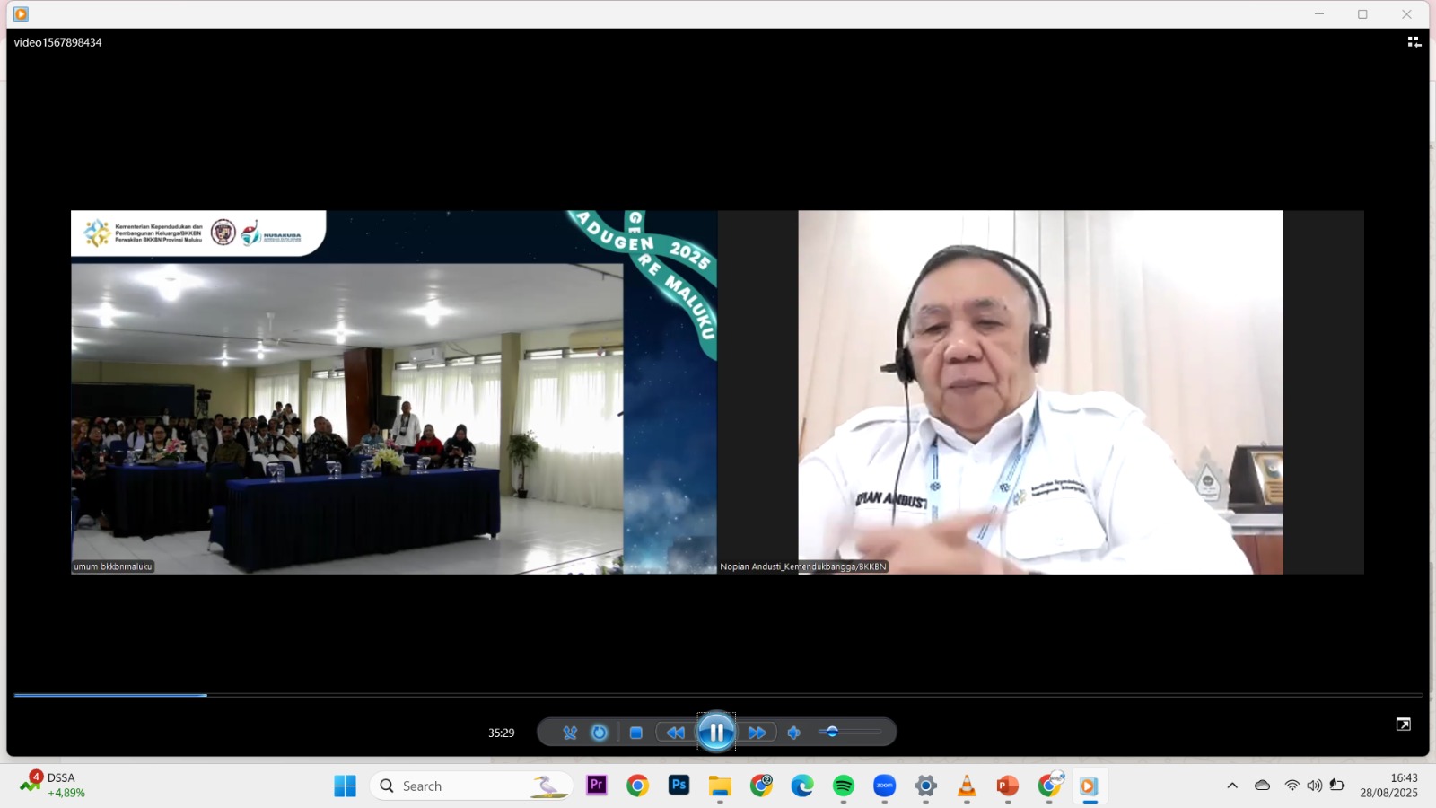Screen dimensions: 1436x808
Task: Adjust the volume slider handle
Action: point(832,733)
